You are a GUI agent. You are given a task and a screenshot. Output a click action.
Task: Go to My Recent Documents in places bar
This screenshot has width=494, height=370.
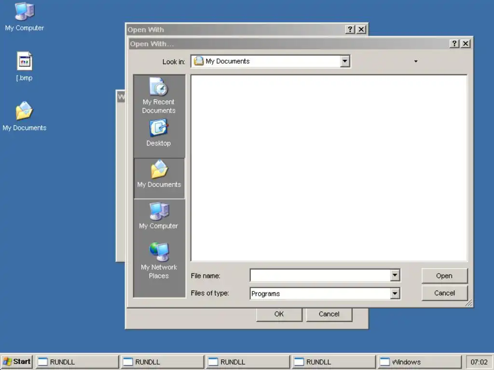point(159,96)
